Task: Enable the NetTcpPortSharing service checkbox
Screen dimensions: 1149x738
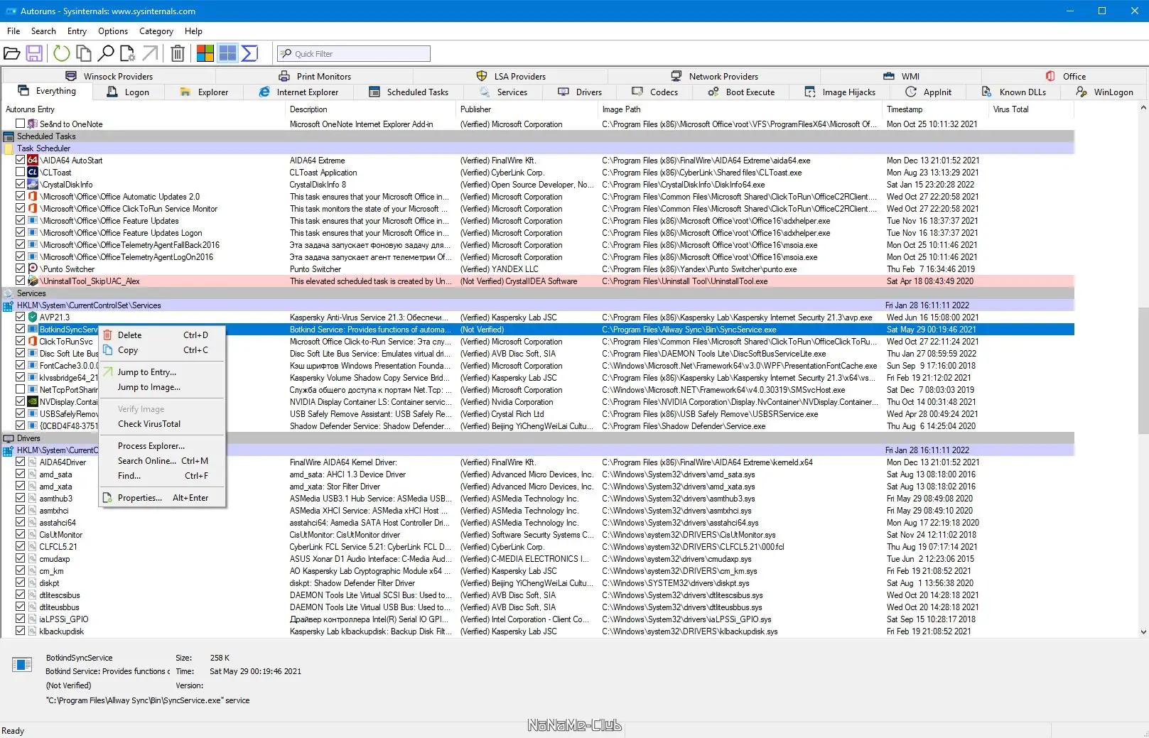Action: [21, 389]
